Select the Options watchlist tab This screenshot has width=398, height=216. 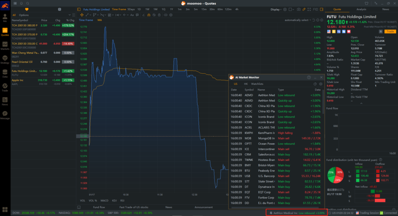(x=24, y=15)
